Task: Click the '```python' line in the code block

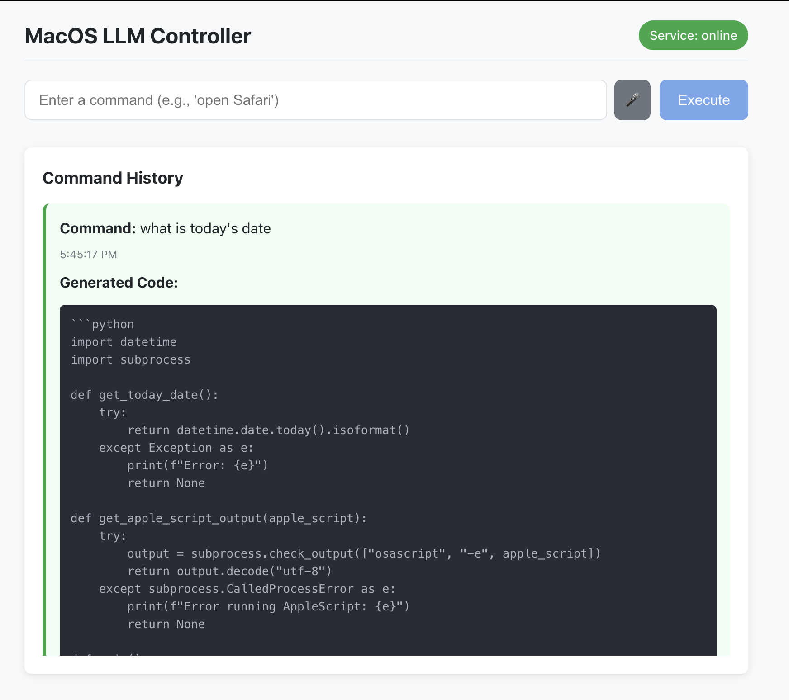Action: tap(103, 324)
